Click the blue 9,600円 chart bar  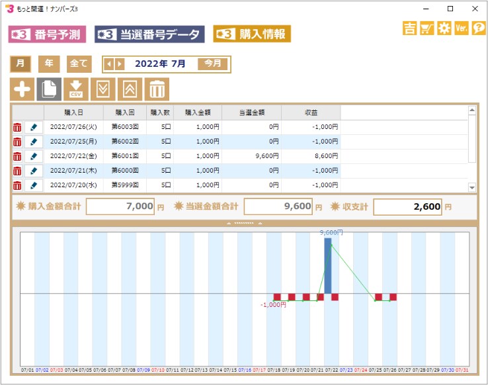pos(328,266)
